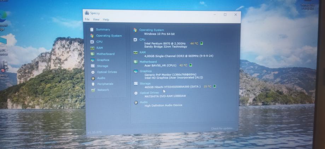Click the 44 °C CPU temperature value

(194, 44)
